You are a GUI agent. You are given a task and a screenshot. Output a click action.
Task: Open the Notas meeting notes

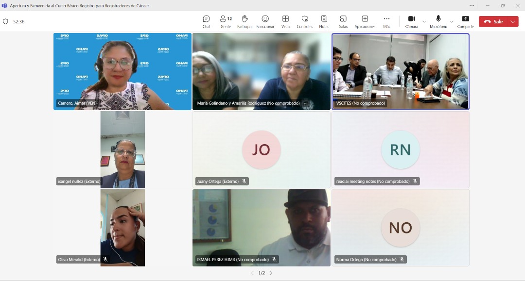[324, 21]
